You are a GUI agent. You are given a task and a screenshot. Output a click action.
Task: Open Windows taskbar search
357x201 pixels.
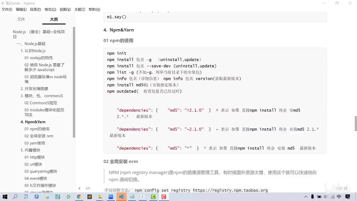coord(15,197)
